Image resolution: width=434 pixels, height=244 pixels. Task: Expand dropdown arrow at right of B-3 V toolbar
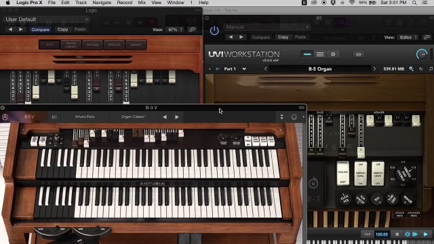pos(303,117)
